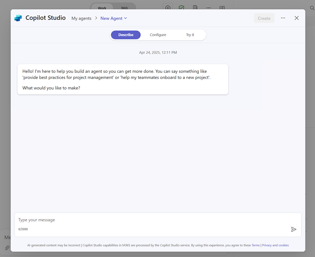
Task: Switch to Web mode toggle
Action: (x=124, y=8)
